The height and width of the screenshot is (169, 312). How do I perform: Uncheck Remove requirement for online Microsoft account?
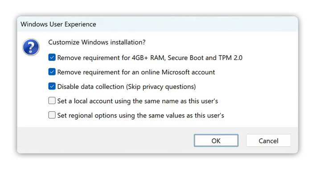click(52, 72)
